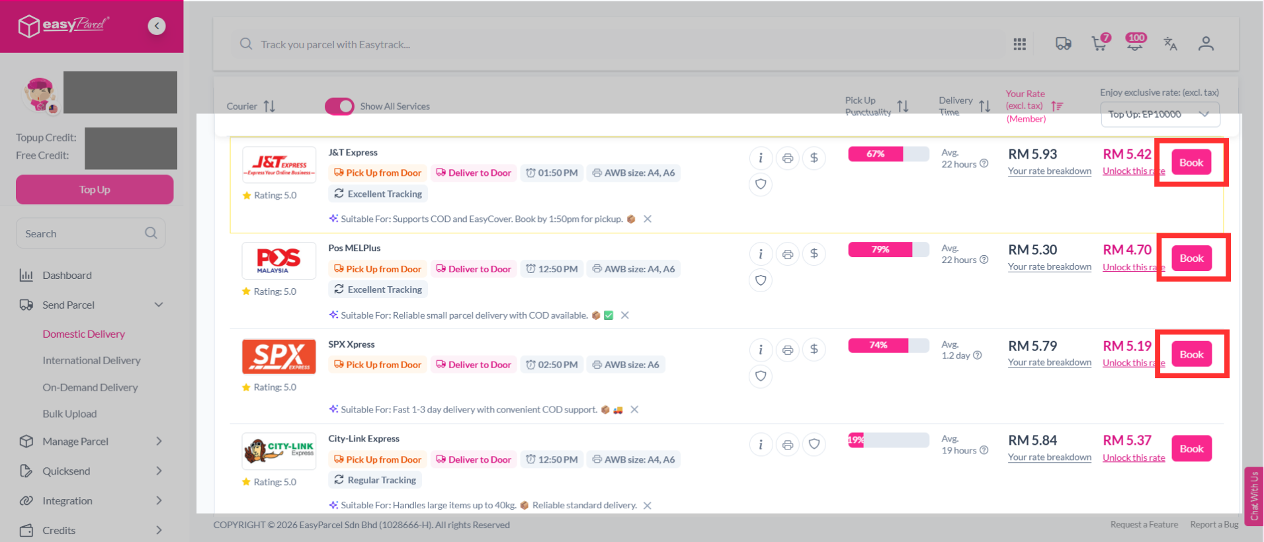The width and height of the screenshot is (1264, 542).
Task: Book the SPX Xpress service
Action: [x=1191, y=354]
